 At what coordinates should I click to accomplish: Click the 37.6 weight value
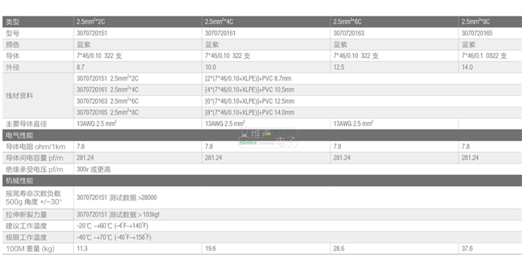pyautogui.click(x=467, y=249)
